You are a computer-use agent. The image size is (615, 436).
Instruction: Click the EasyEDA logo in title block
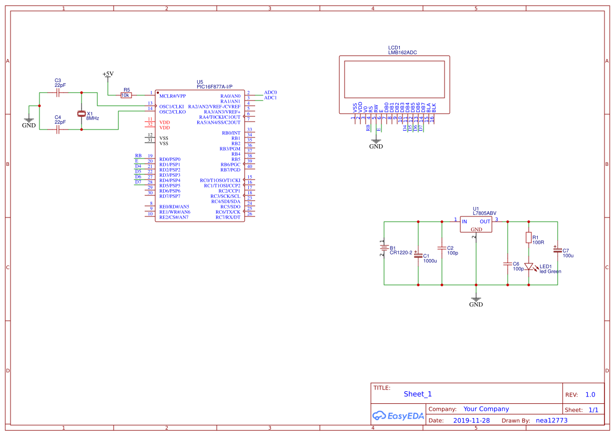click(398, 416)
